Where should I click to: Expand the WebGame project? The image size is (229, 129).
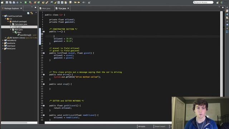[3, 48]
